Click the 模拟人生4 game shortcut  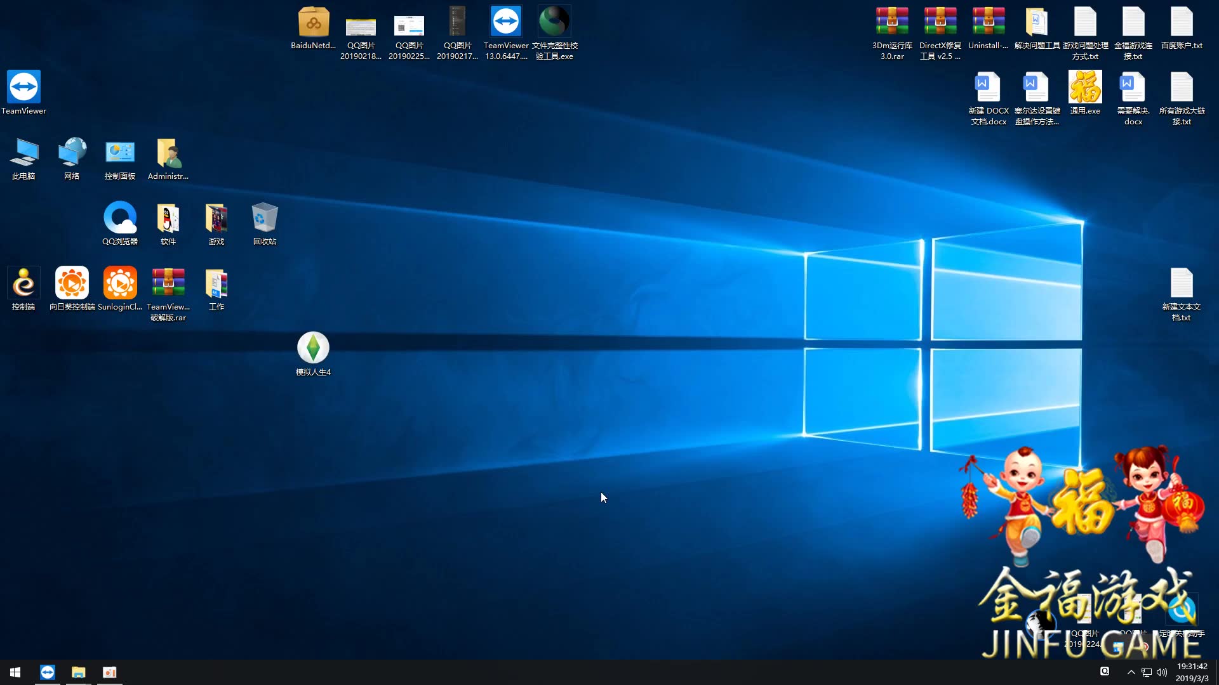pyautogui.click(x=313, y=348)
